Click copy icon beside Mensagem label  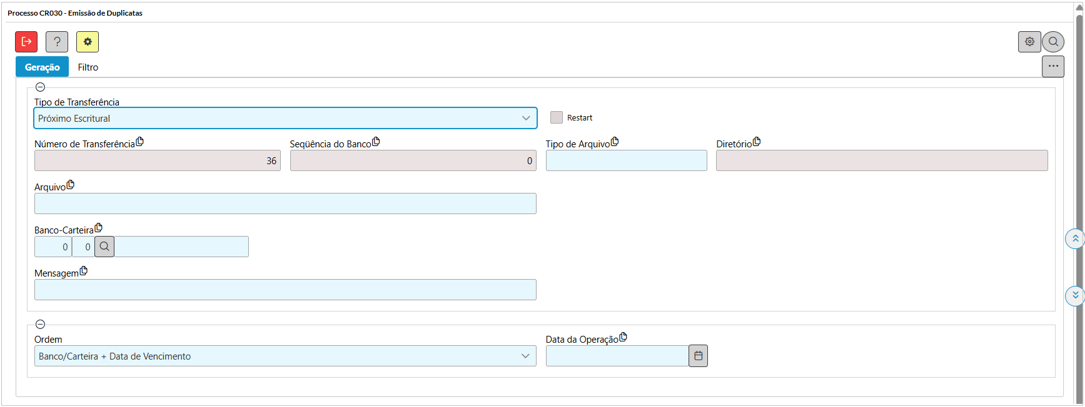[x=84, y=271]
